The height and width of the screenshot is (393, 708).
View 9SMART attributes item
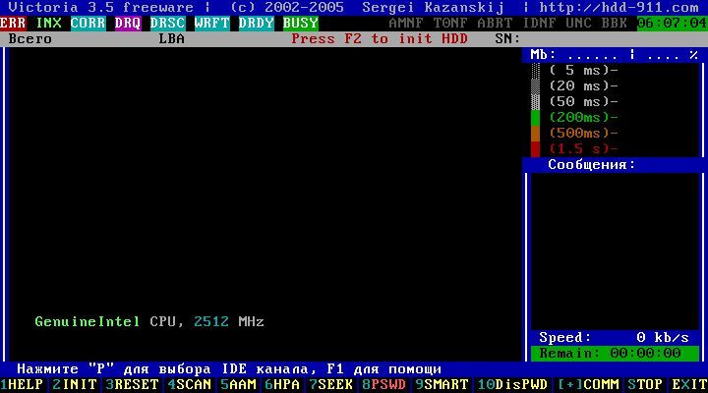click(442, 385)
